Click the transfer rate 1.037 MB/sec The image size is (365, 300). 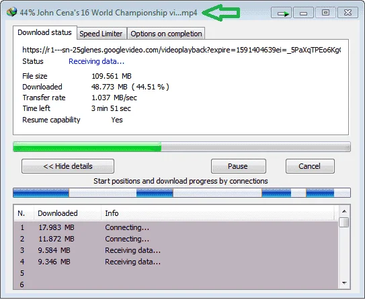(x=114, y=98)
